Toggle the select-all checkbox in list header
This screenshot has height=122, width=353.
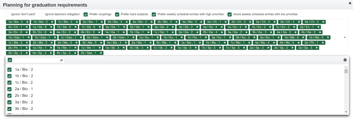10,60
